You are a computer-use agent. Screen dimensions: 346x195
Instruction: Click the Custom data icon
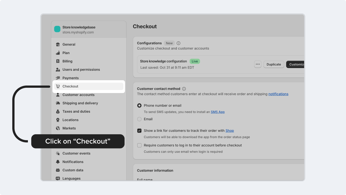coord(58,170)
